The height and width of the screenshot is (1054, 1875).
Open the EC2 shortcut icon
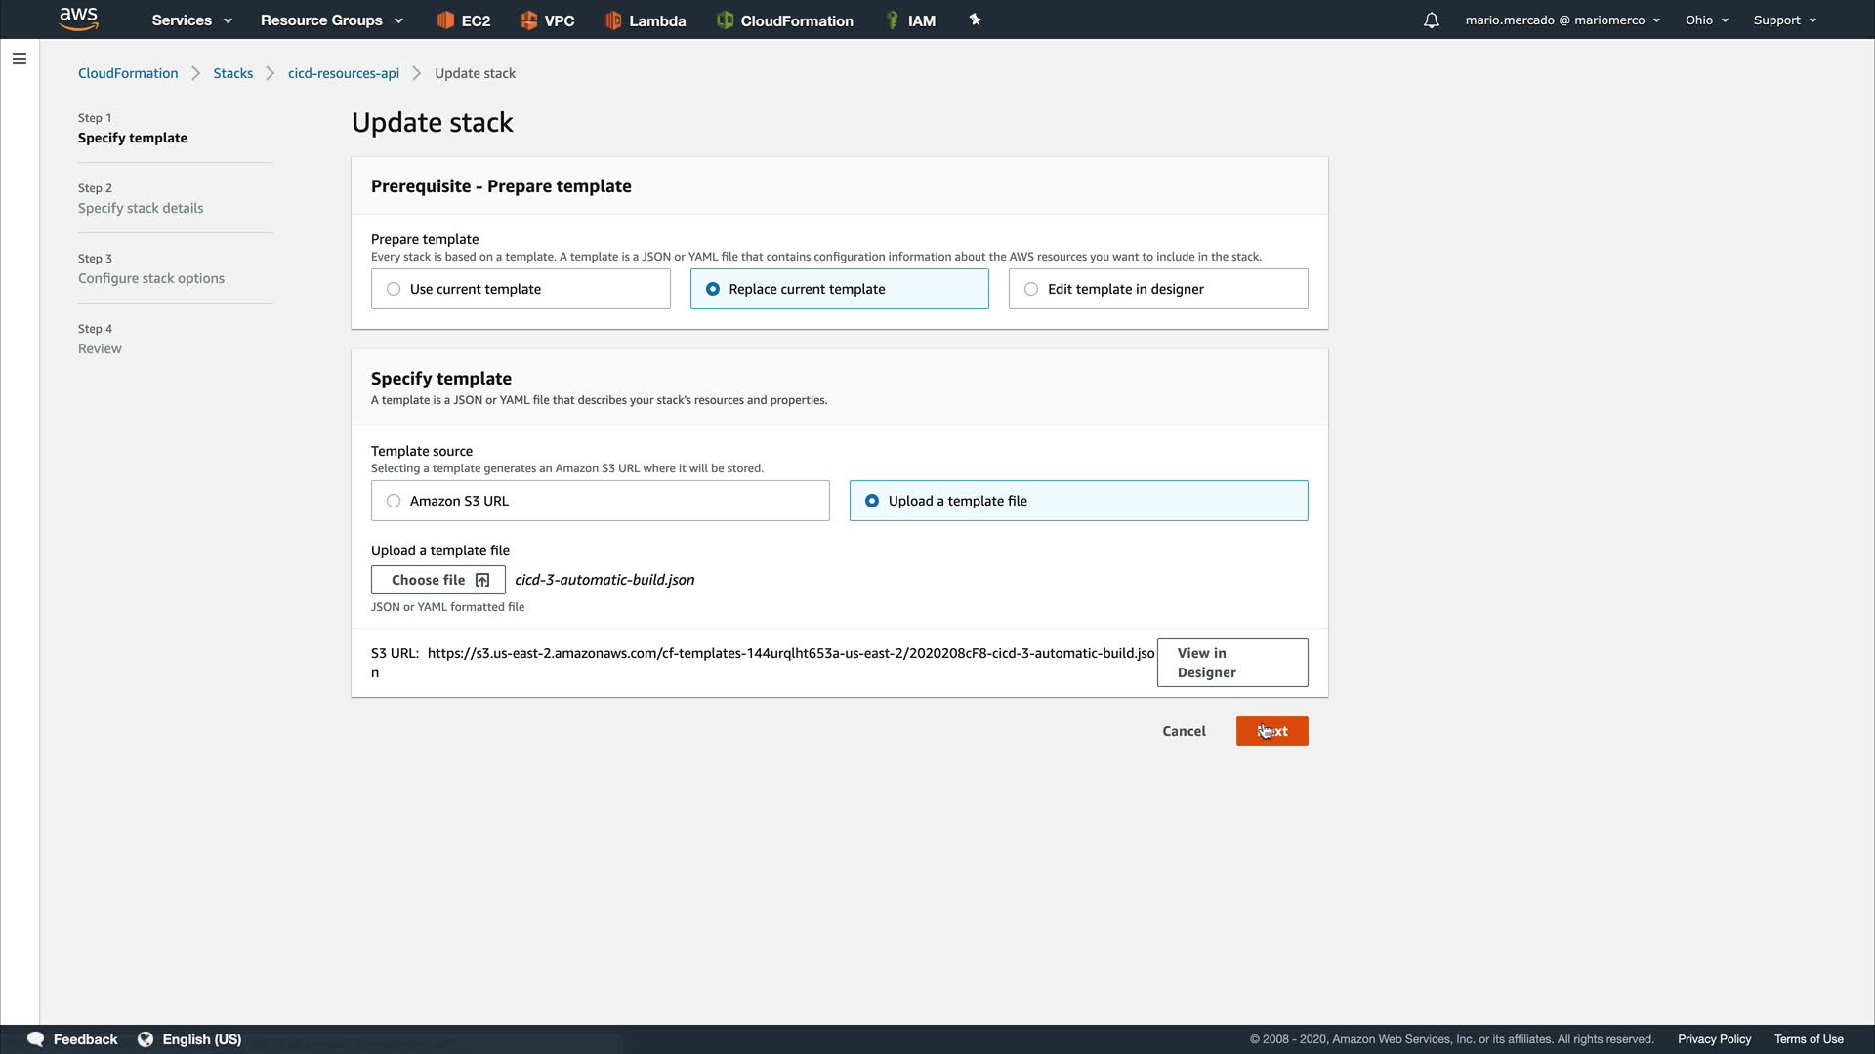point(446,20)
